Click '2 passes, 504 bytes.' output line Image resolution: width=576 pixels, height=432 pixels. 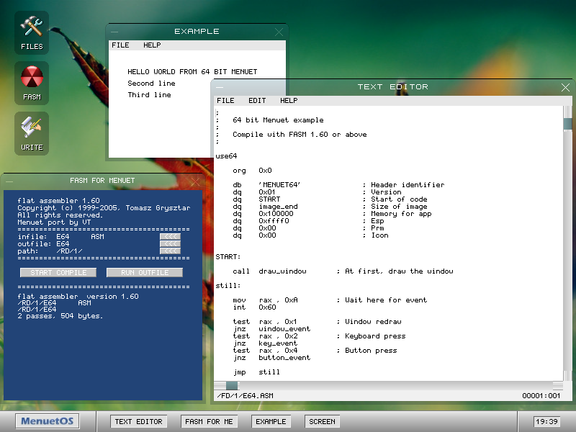[60, 316]
